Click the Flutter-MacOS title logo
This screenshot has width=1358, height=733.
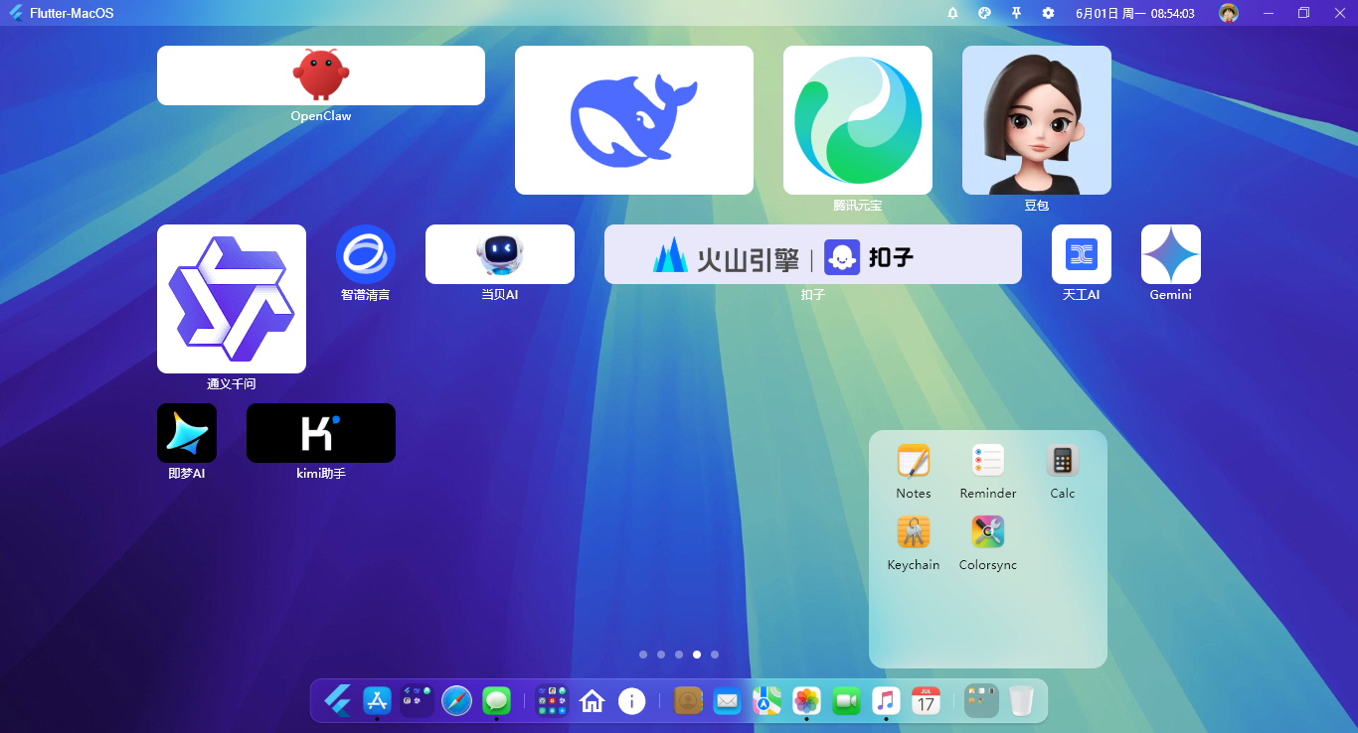point(16,13)
